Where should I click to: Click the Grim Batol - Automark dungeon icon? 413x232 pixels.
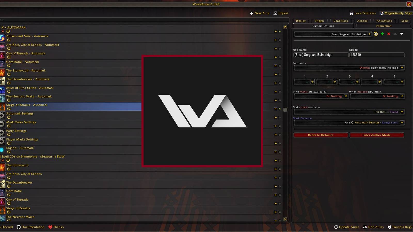pyautogui.click(x=3, y=64)
